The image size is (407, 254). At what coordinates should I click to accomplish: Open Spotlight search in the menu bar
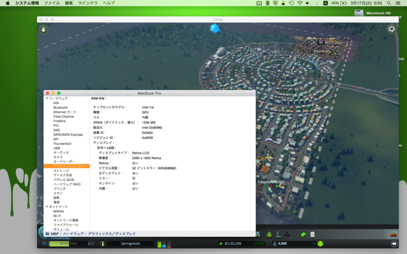[x=389, y=3]
